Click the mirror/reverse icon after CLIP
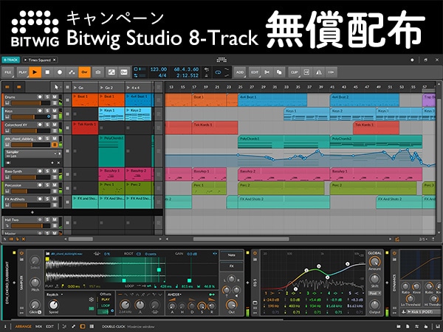Image resolution: width=443 pixels, height=332 pixels. 319,72
